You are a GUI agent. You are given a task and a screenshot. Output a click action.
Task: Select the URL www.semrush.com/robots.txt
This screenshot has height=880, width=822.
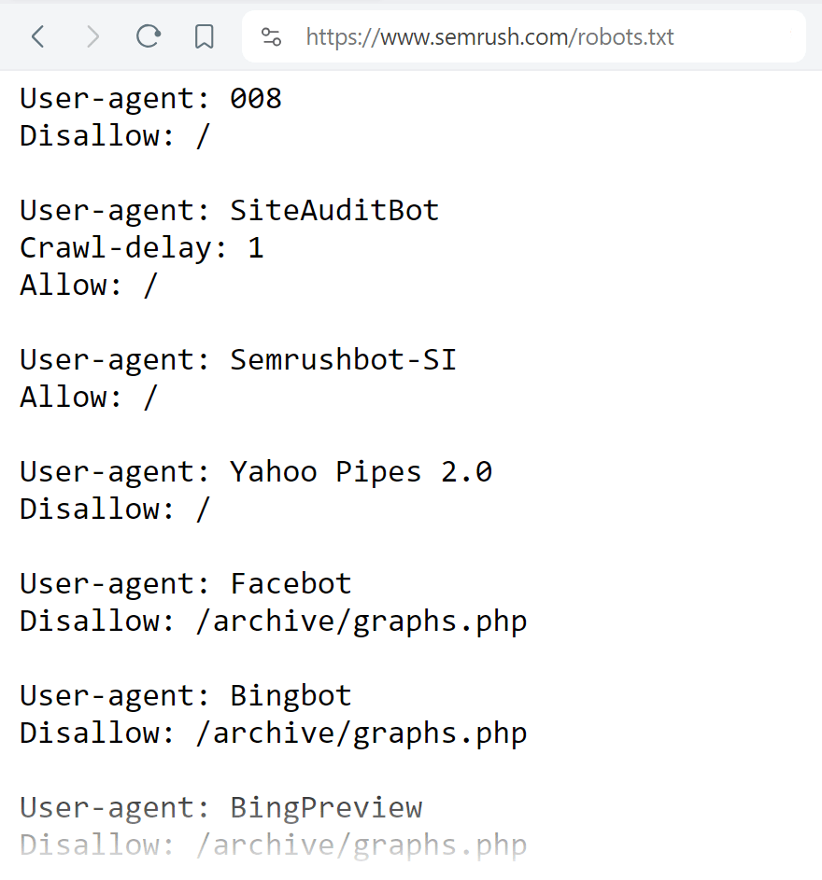pos(490,36)
